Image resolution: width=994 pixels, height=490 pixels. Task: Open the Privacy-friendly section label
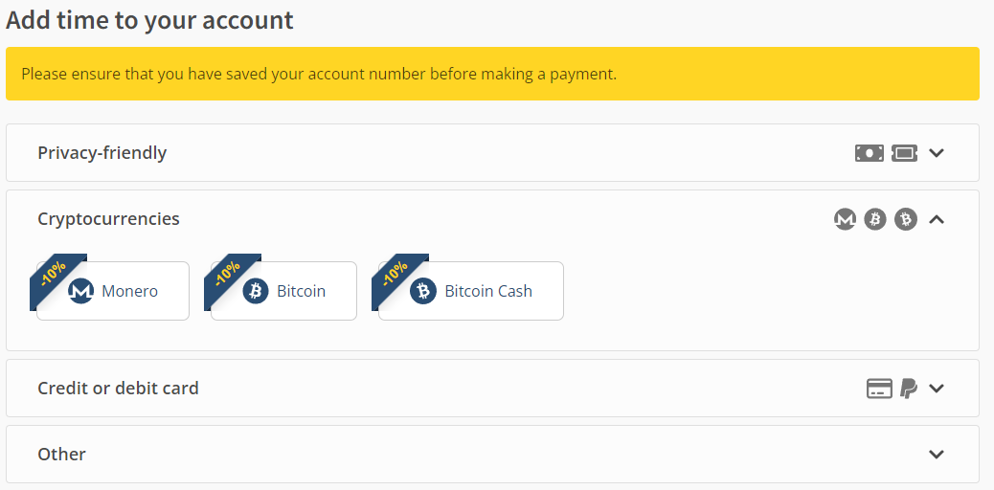coord(102,153)
